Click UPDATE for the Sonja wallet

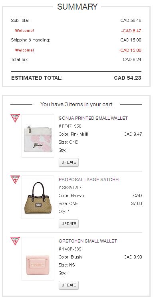click(x=69, y=162)
